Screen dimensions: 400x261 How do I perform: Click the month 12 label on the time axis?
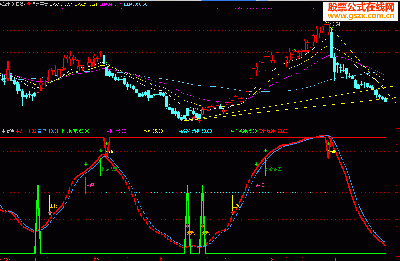pyautogui.click(x=97, y=259)
